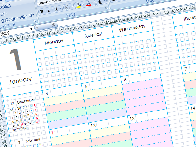196x147 pixels.
Task: Open the Font dialog launcher icon
Action: coord(106,8)
